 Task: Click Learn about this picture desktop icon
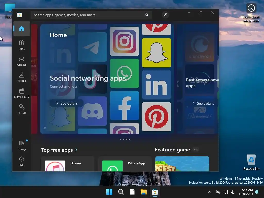pyautogui.click(x=251, y=13)
